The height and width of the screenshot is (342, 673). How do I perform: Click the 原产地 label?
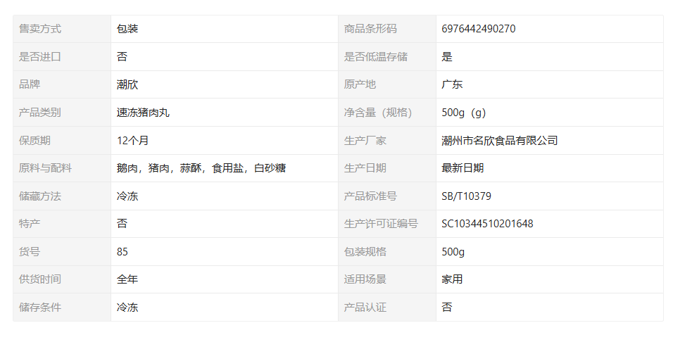360,84
